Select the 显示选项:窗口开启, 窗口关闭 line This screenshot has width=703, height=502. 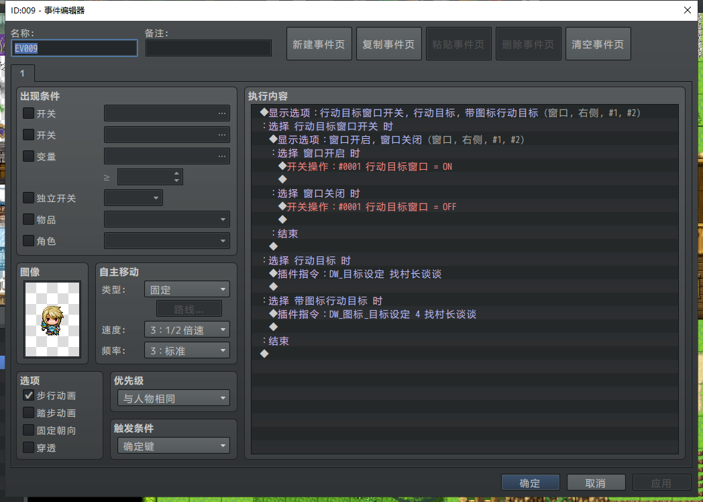pyautogui.click(x=465, y=140)
